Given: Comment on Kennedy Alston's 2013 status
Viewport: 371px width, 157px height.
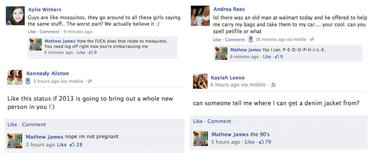Looking at the screenshot, I should pos(34,125).
